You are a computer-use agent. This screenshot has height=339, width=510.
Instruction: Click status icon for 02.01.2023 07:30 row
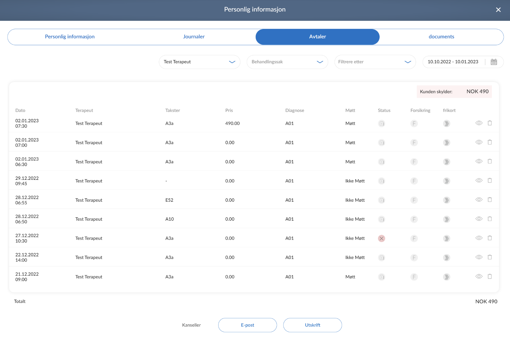(381, 123)
